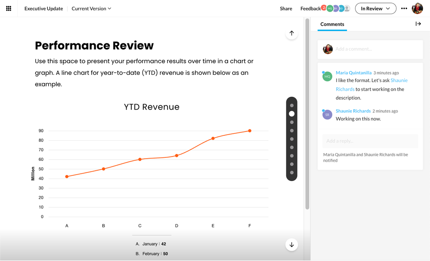Open Shaunie Richards author name on reply
430x261 pixels.
tap(353, 111)
